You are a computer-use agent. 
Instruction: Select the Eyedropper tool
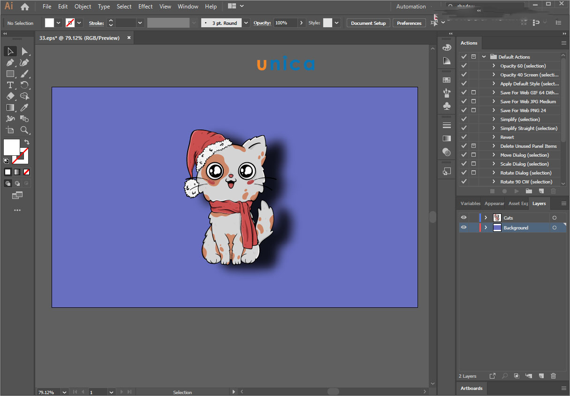(24, 107)
